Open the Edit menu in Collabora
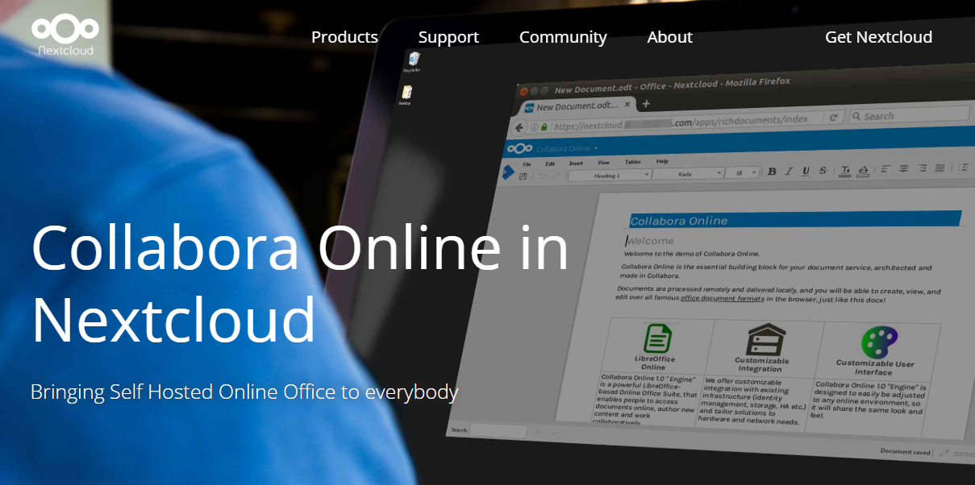Viewport: 975px width, 485px height. pyautogui.click(x=550, y=164)
